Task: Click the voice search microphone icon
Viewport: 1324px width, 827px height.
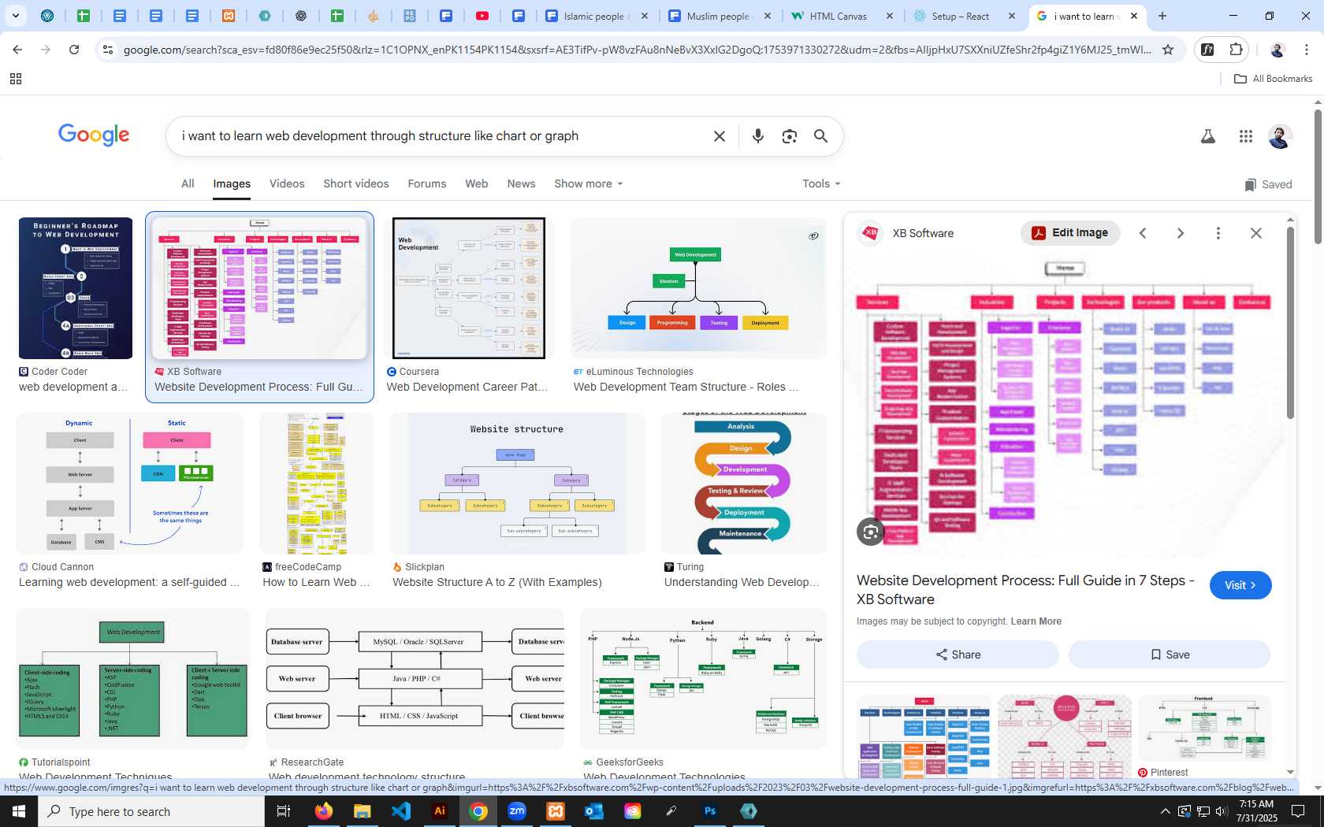Action: (757, 136)
